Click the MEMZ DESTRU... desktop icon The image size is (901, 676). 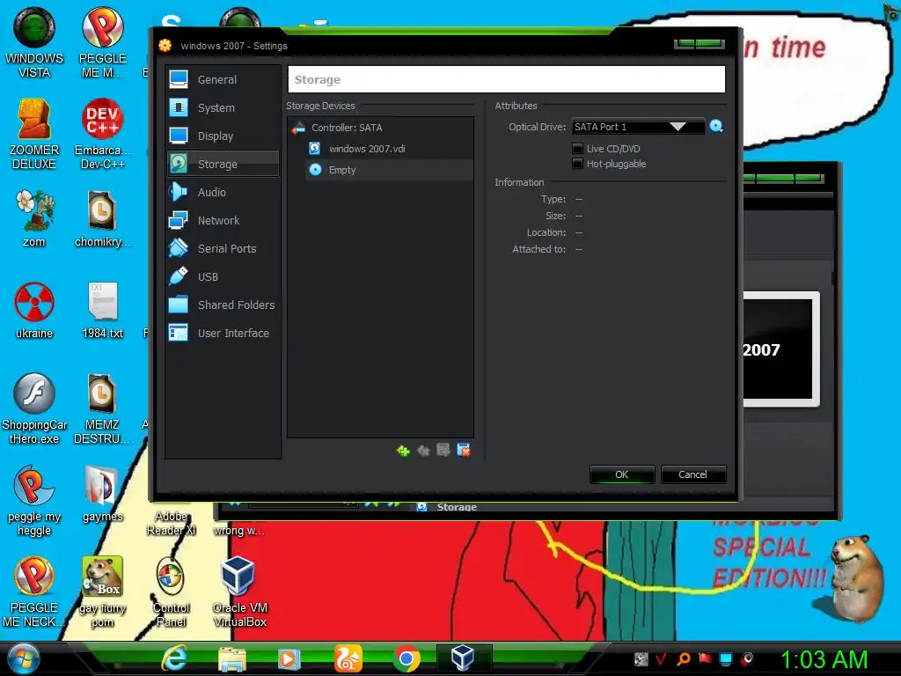102,408
